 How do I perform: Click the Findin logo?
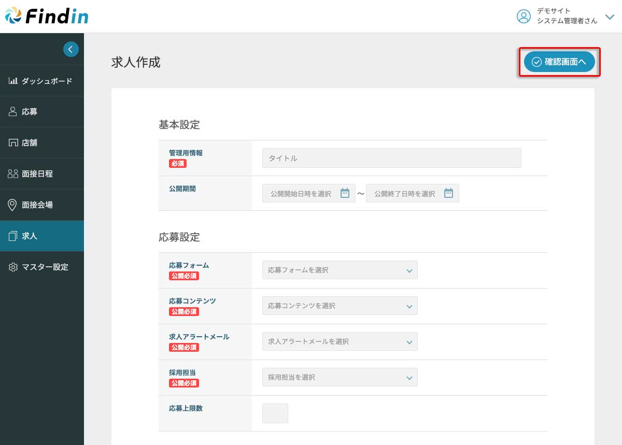point(47,16)
